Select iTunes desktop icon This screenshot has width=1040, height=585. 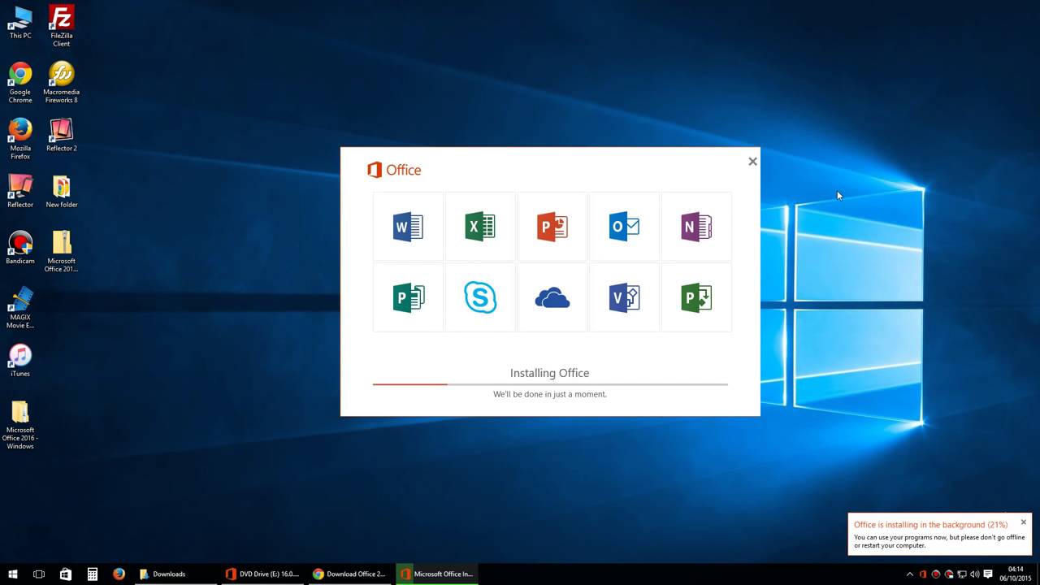20,361
